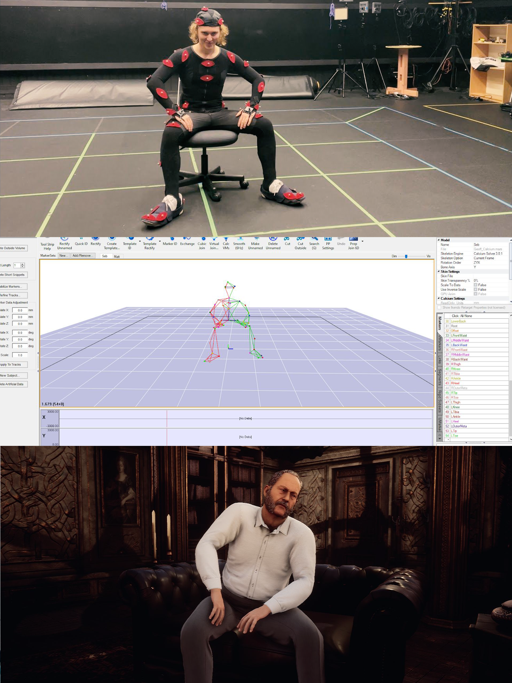Switch to the Matt marker set tab
Image resolution: width=512 pixels, height=683 pixels.
pyautogui.click(x=117, y=256)
